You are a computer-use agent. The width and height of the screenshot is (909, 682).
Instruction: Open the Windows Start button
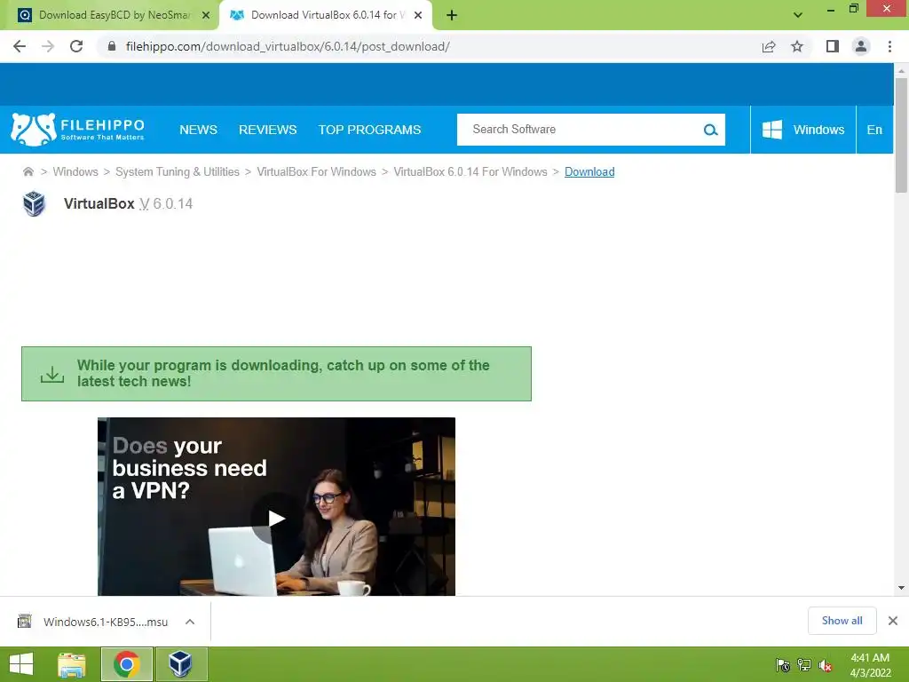pyautogui.click(x=21, y=664)
